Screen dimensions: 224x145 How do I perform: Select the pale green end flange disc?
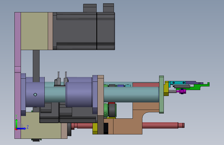click(161, 94)
